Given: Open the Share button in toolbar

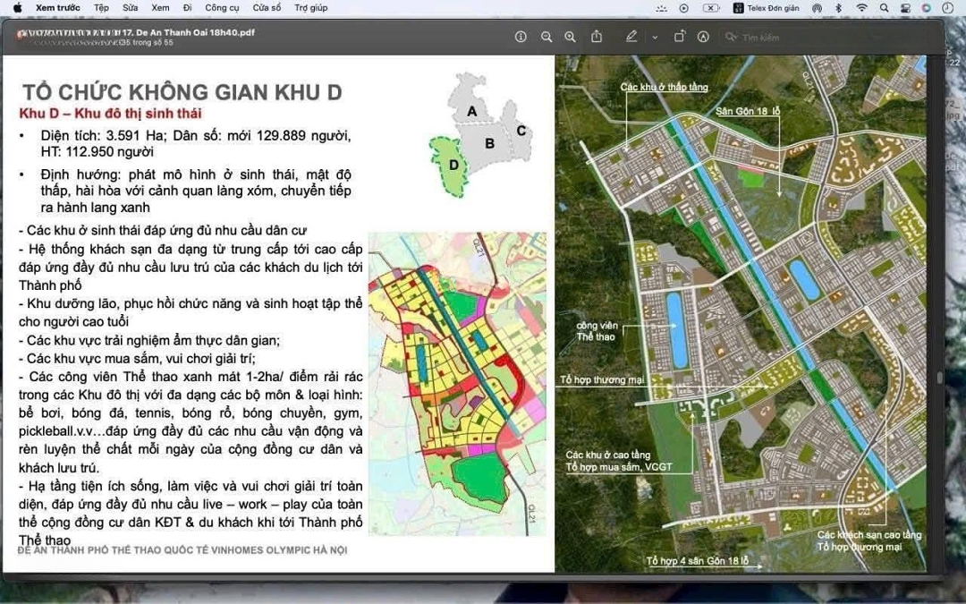Looking at the screenshot, I should point(597,37).
